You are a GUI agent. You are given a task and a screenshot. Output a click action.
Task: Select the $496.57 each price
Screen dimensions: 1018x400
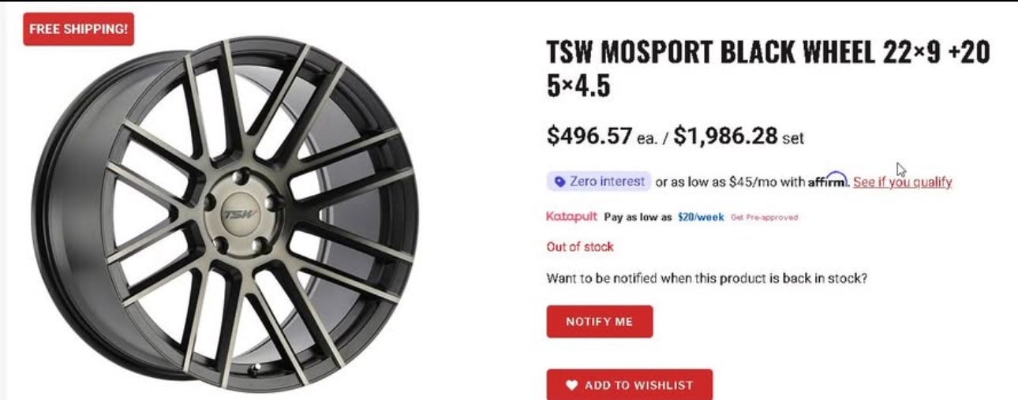[x=589, y=136]
